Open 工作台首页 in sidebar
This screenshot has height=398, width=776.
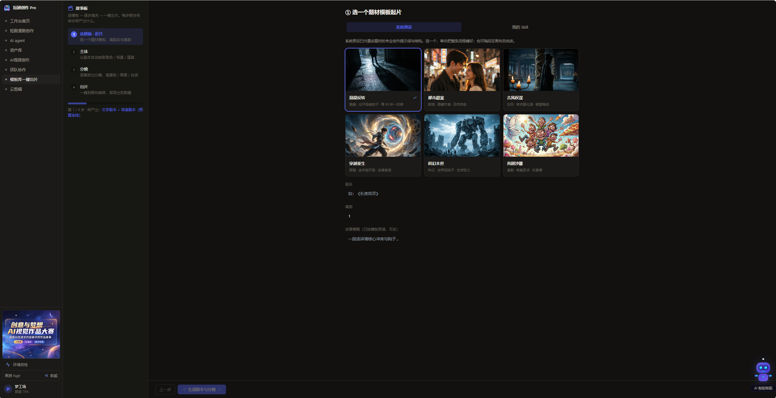click(31, 21)
